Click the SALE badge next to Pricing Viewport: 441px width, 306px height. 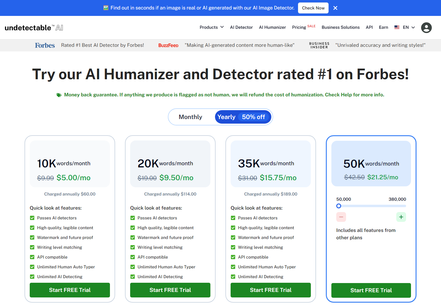click(x=311, y=26)
